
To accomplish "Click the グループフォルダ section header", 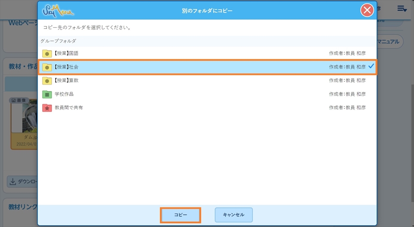I will click(58, 41).
